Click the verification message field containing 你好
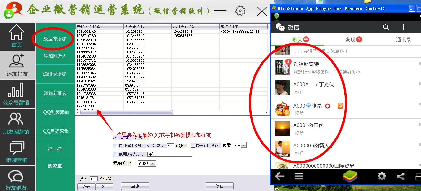The width and height of the screenshot is (421, 191). [x=170, y=154]
